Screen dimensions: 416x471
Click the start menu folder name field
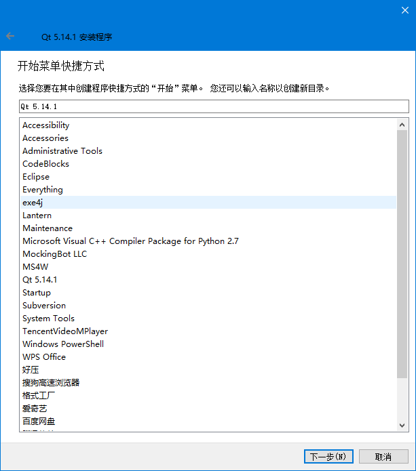coord(214,106)
